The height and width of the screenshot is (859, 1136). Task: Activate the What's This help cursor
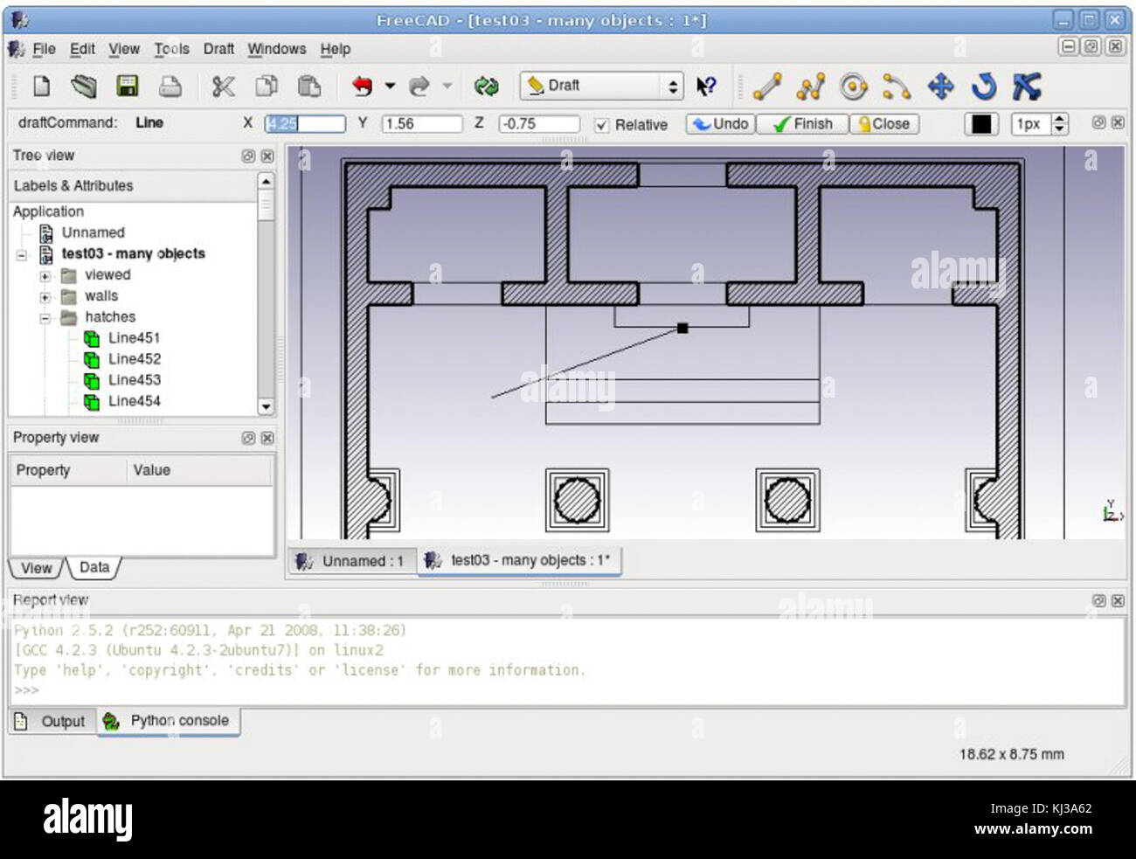coord(706,86)
